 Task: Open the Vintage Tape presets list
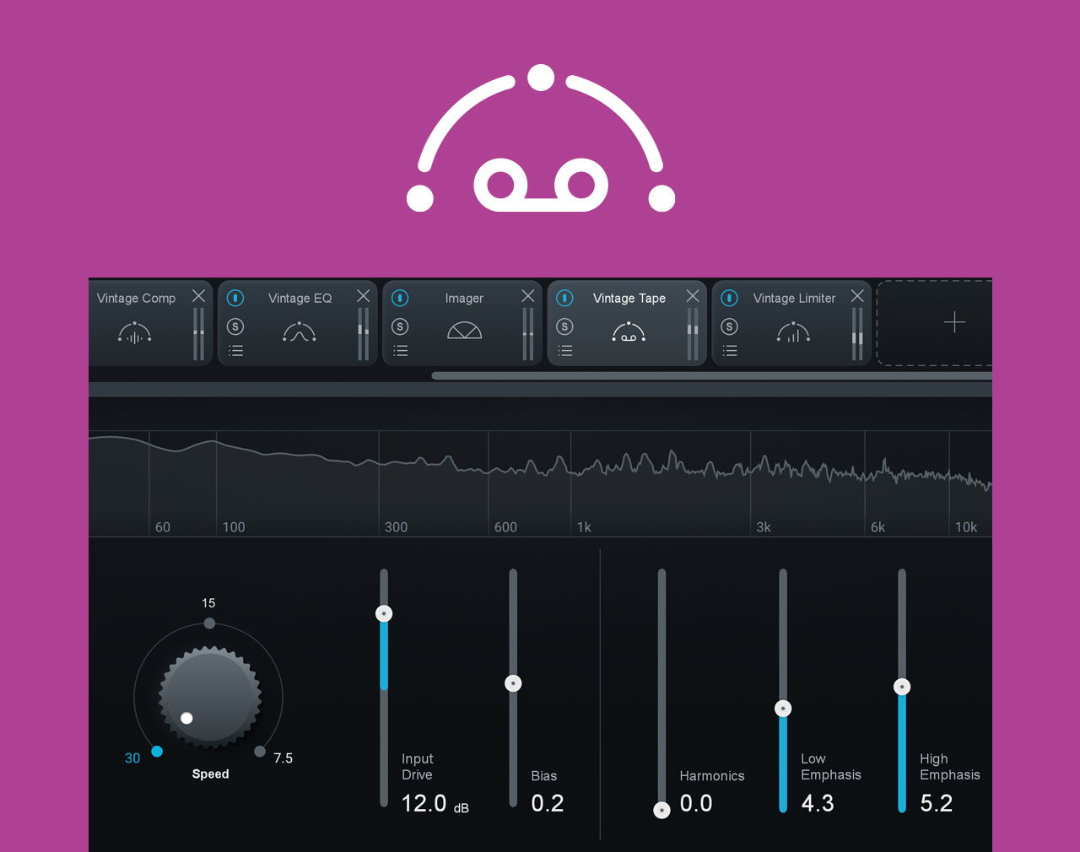click(x=564, y=351)
